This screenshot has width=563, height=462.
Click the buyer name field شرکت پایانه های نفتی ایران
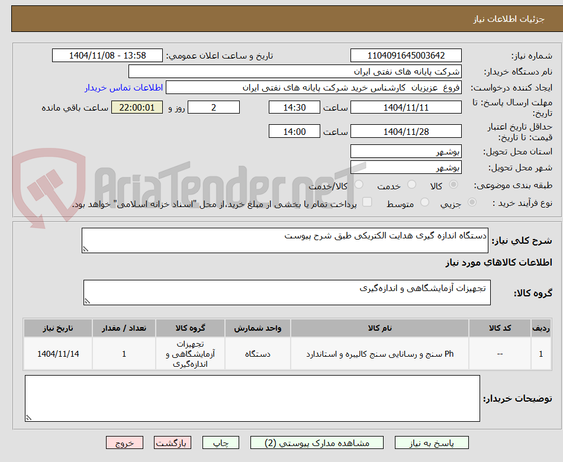coord(295,72)
